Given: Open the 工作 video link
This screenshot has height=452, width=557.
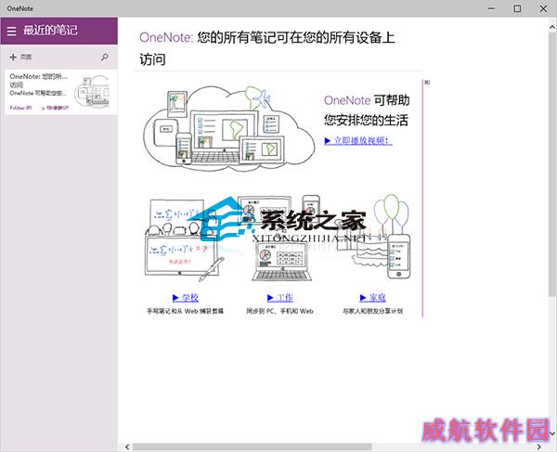Looking at the screenshot, I should click(280, 298).
